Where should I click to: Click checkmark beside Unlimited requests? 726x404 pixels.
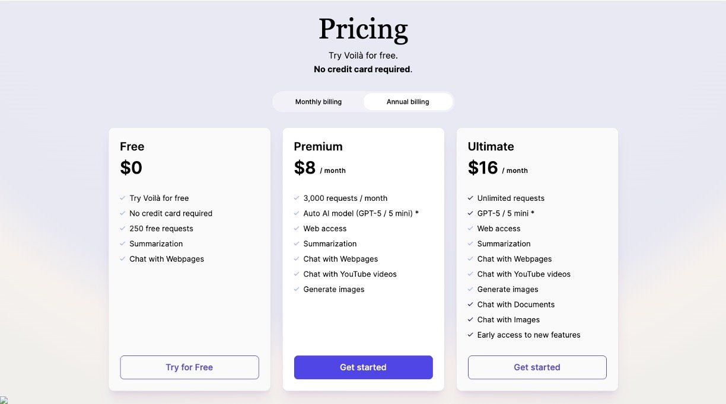[470, 198]
